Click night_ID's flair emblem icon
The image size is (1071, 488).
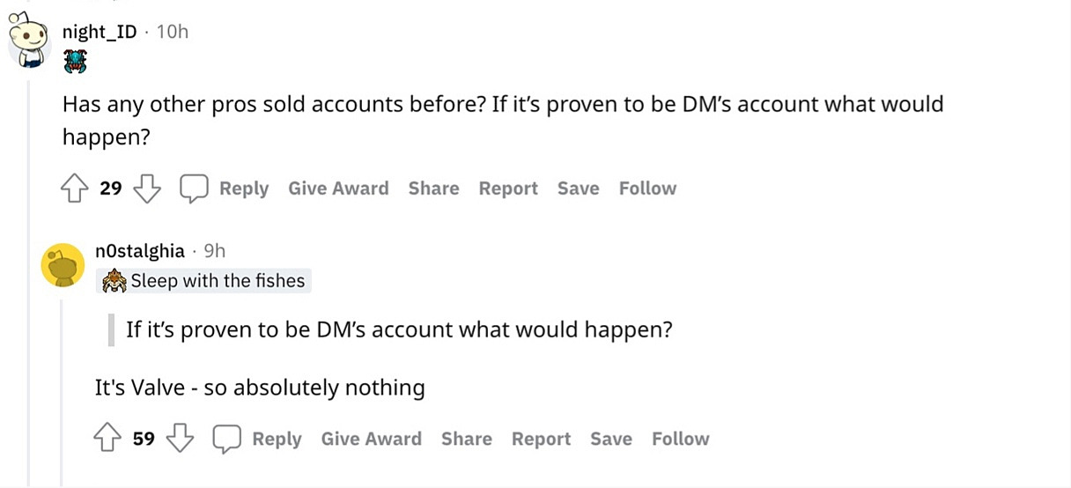pos(75,62)
